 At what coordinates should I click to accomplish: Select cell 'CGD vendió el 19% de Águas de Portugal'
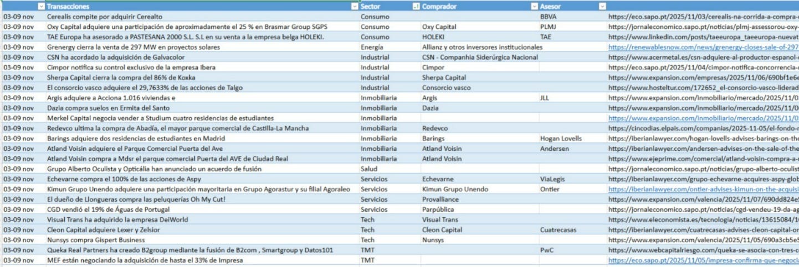click(202, 210)
